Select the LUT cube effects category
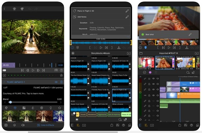 click(x=15, y=108)
